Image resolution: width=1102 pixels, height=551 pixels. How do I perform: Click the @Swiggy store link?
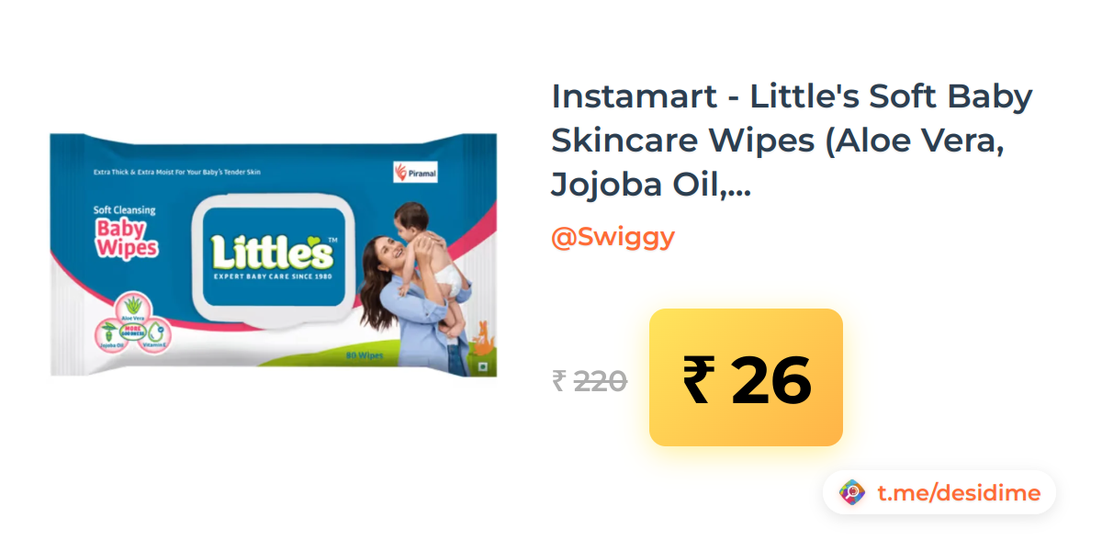(x=613, y=237)
